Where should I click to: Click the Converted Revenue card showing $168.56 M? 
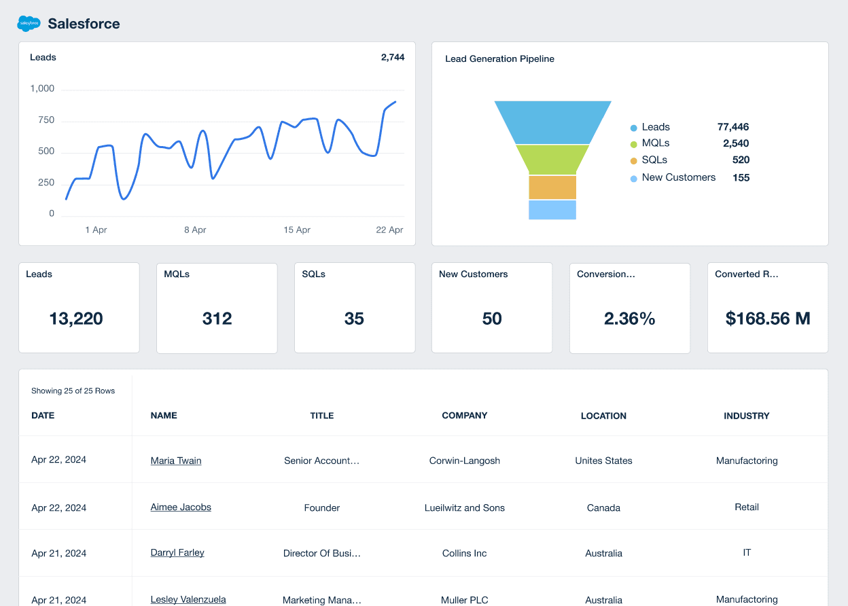pos(767,308)
